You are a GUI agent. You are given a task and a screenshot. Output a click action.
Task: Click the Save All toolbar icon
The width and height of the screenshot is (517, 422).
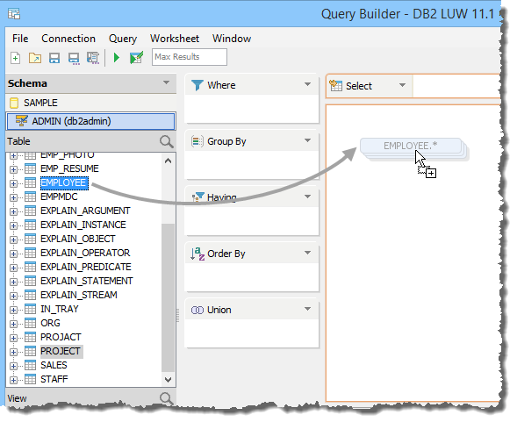point(93,58)
